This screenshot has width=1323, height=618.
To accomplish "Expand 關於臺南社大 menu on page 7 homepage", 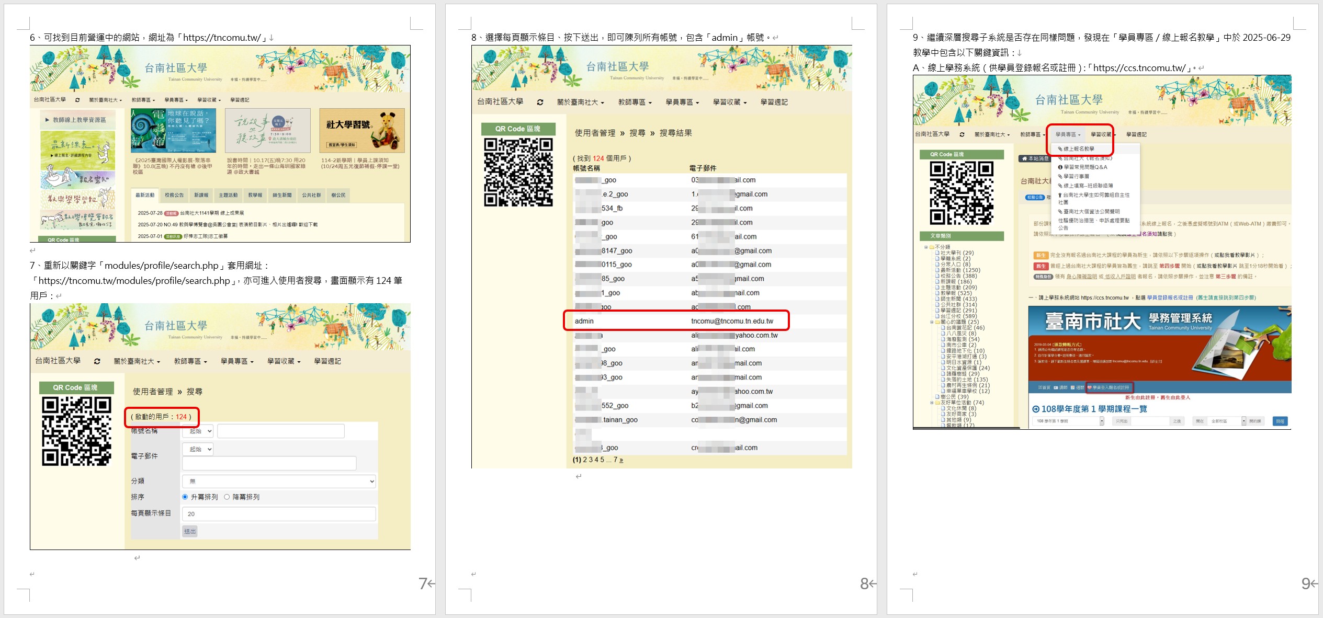I will [105, 100].
